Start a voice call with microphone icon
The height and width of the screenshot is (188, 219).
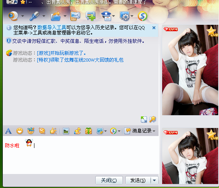(34, 16)
